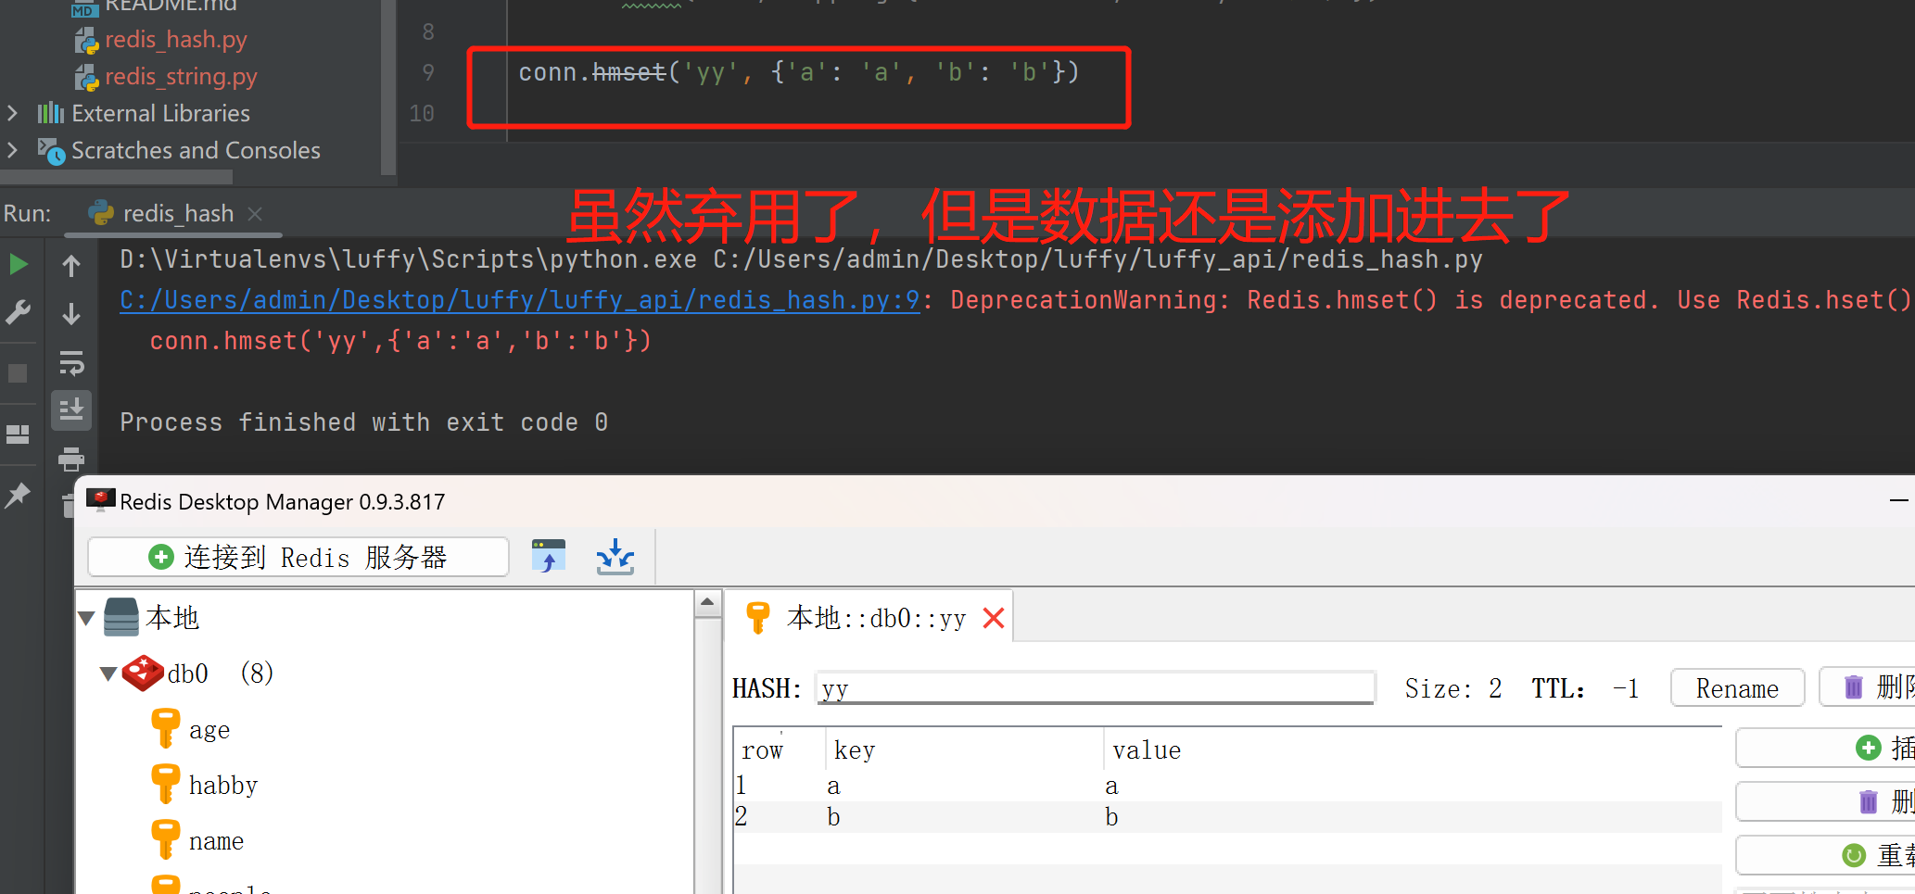1915x894 pixels.
Task: Open redis_string.py in the project tree
Action: point(180,77)
